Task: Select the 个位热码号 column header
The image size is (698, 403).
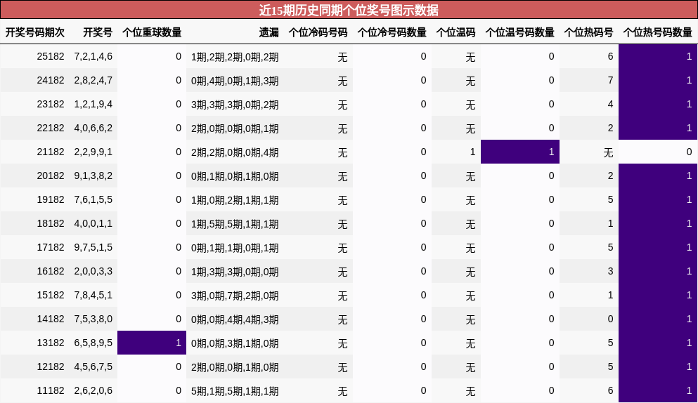Action: point(588,32)
